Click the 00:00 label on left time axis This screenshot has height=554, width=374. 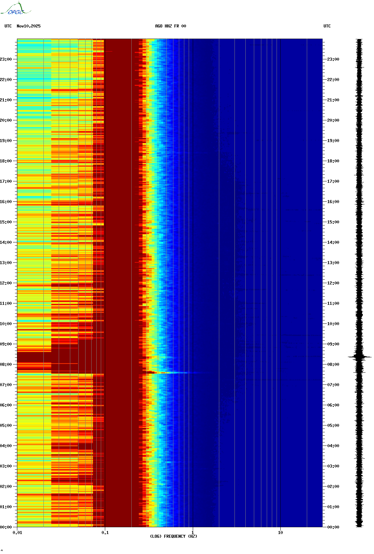(x=6, y=527)
